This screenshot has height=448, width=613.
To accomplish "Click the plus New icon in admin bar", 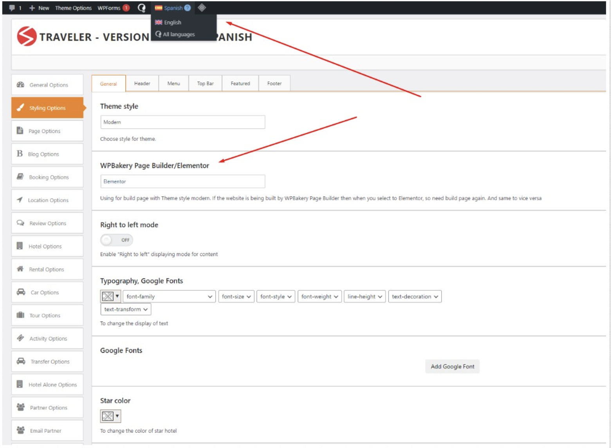I will [32, 8].
